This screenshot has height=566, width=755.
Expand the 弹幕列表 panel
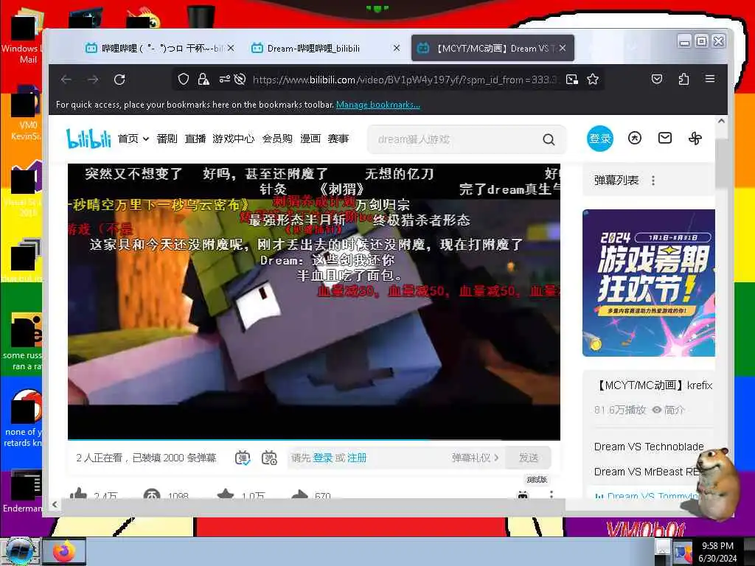pos(616,181)
